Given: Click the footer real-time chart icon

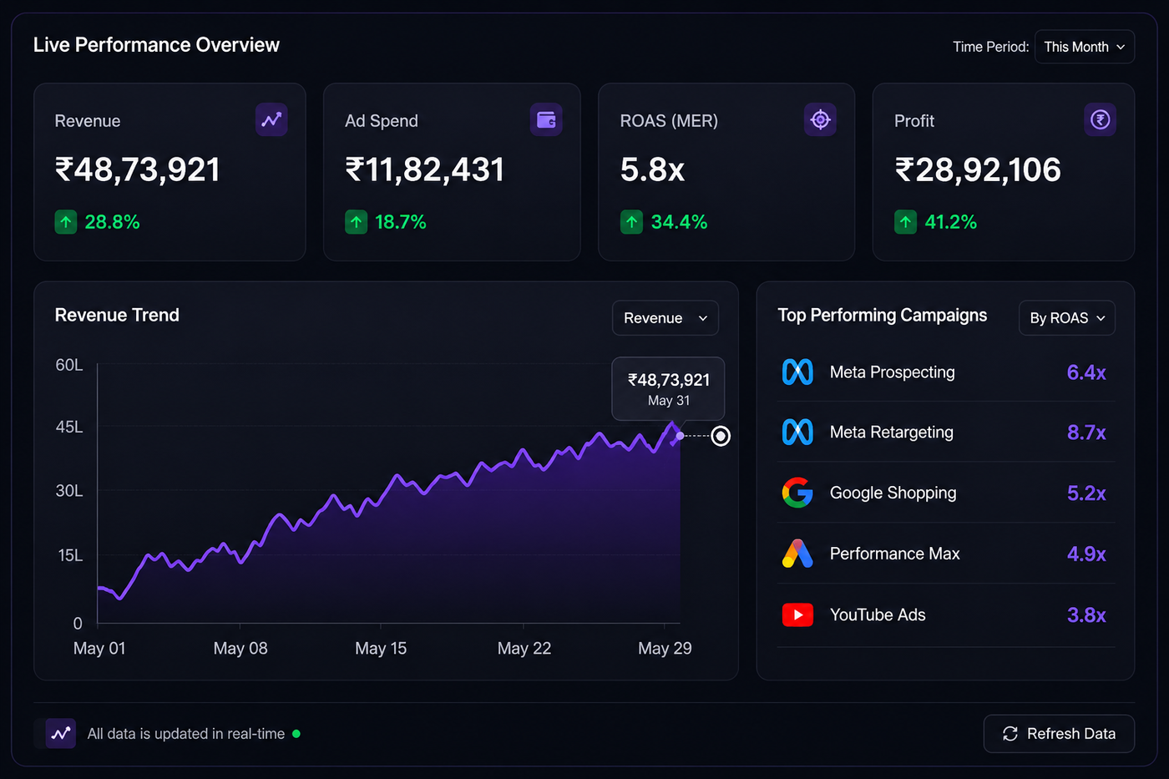Looking at the screenshot, I should pyautogui.click(x=61, y=734).
